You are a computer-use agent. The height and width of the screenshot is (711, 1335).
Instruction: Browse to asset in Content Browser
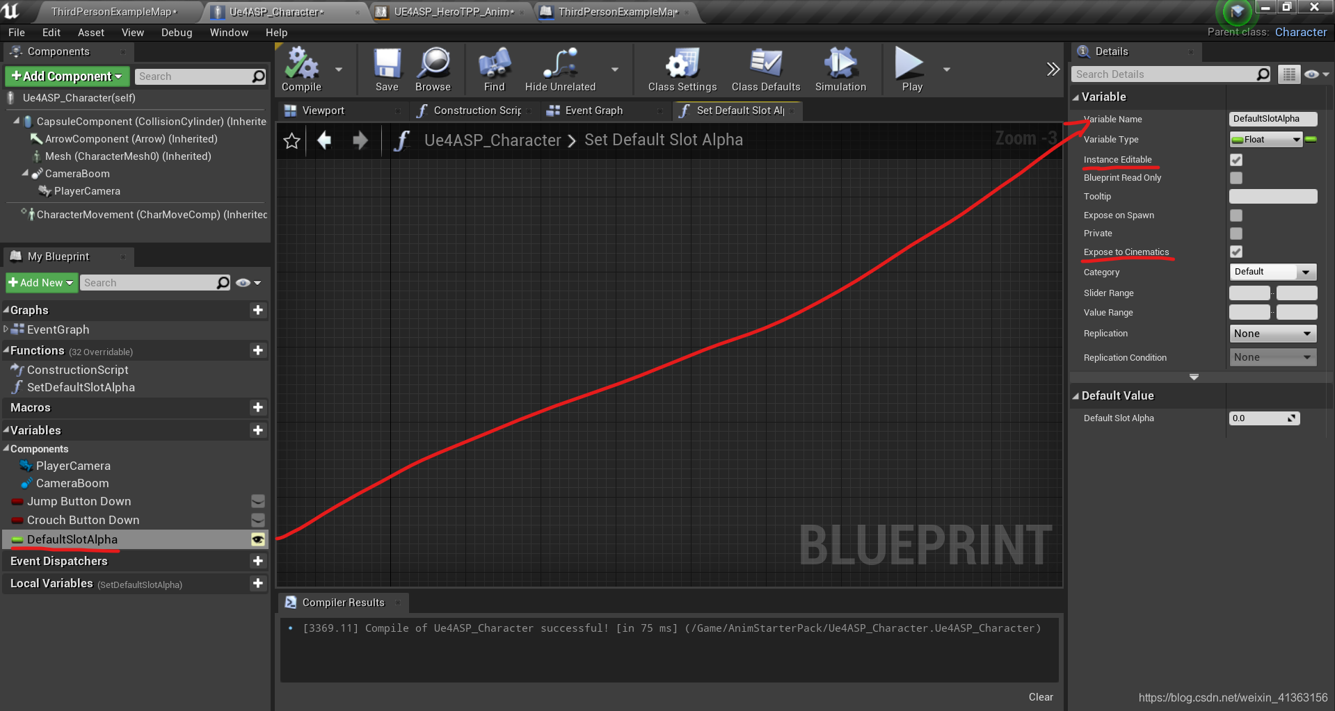click(x=433, y=70)
